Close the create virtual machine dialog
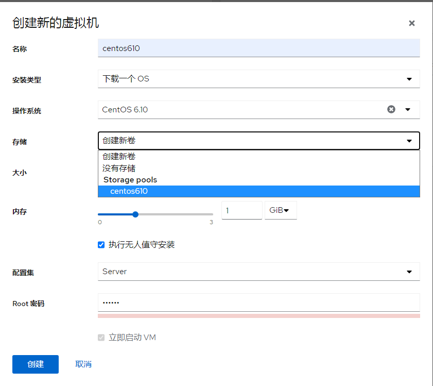This screenshot has width=433, height=386. click(411, 23)
